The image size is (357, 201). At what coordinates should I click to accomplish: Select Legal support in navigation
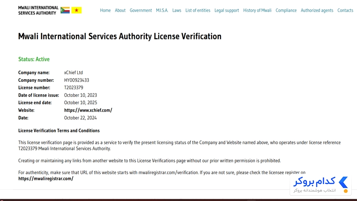coord(227,10)
